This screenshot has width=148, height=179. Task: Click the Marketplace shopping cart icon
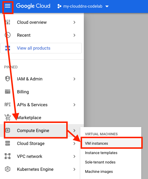[x=8, y=117]
